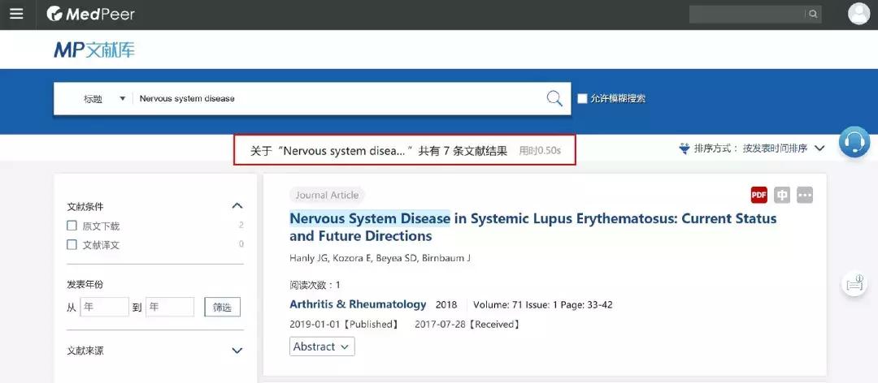Click the 筛选 filter button

[222, 307]
